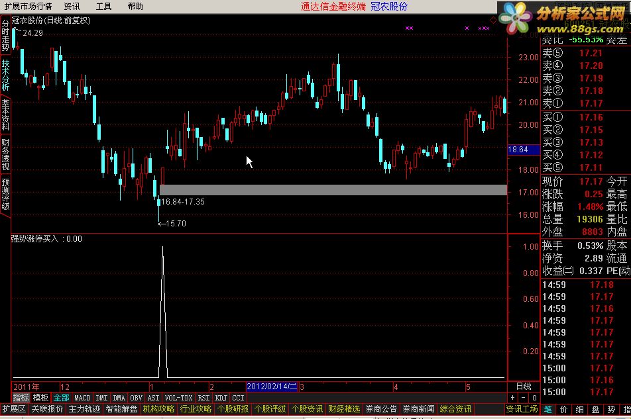Open 行业攻略 news tab
This screenshot has width=631, height=419.
click(x=196, y=409)
